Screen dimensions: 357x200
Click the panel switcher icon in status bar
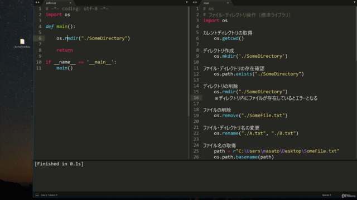click(x=37, y=195)
